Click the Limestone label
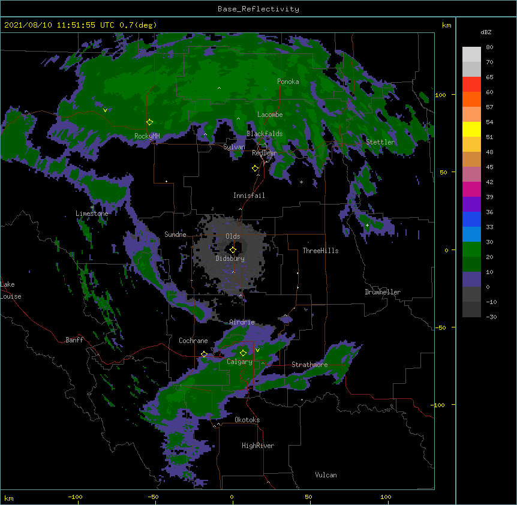The height and width of the screenshot is (505, 517). click(x=92, y=214)
